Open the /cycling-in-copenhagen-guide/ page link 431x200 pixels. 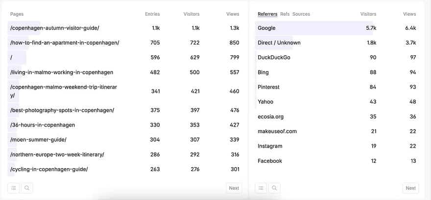pyautogui.click(x=49, y=169)
